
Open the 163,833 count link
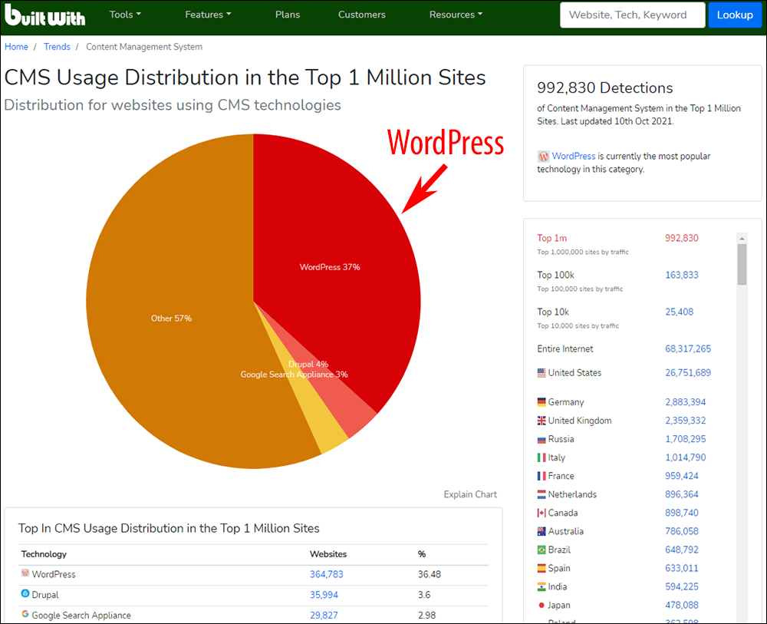tap(681, 275)
